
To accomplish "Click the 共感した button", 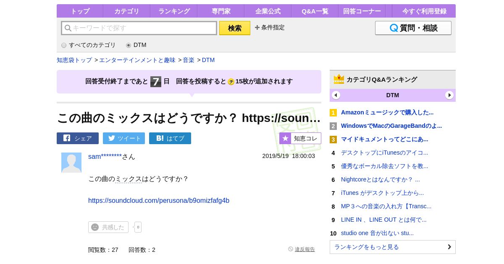I will pyautogui.click(x=108, y=227).
